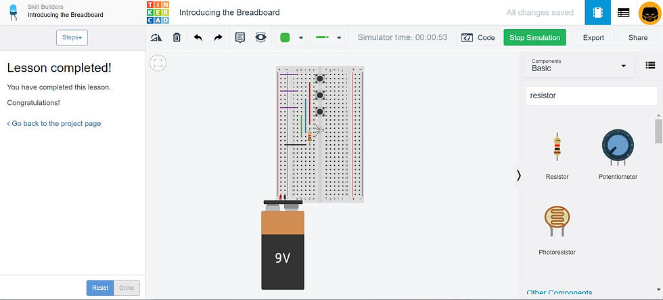The width and height of the screenshot is (663, 300).
Task: Select the Potentiometer component
Action: 618,155
